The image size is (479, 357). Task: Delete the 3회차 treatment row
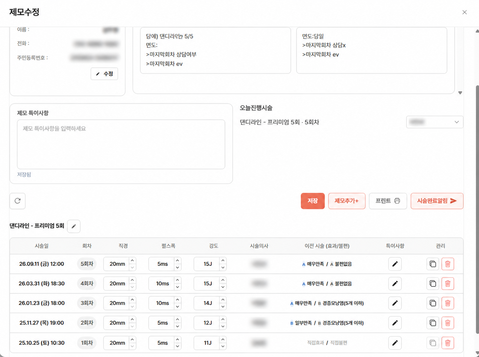(448, 303)
